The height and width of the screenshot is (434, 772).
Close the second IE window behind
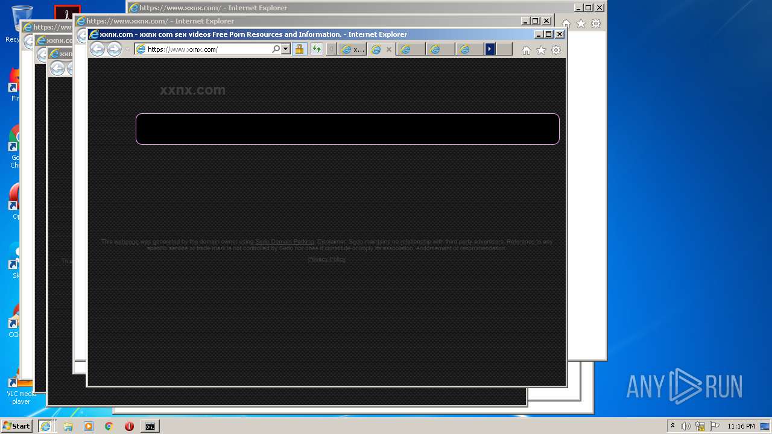point(546,21)
